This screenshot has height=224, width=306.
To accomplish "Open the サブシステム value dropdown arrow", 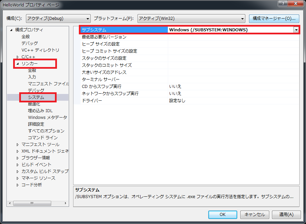I will [297, 30].
